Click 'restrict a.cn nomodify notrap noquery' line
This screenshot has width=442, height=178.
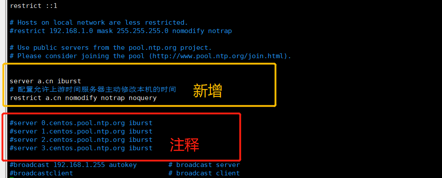83,98
